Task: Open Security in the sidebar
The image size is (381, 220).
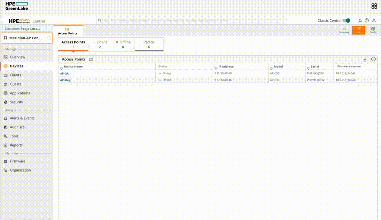Action: click(16, 102)
